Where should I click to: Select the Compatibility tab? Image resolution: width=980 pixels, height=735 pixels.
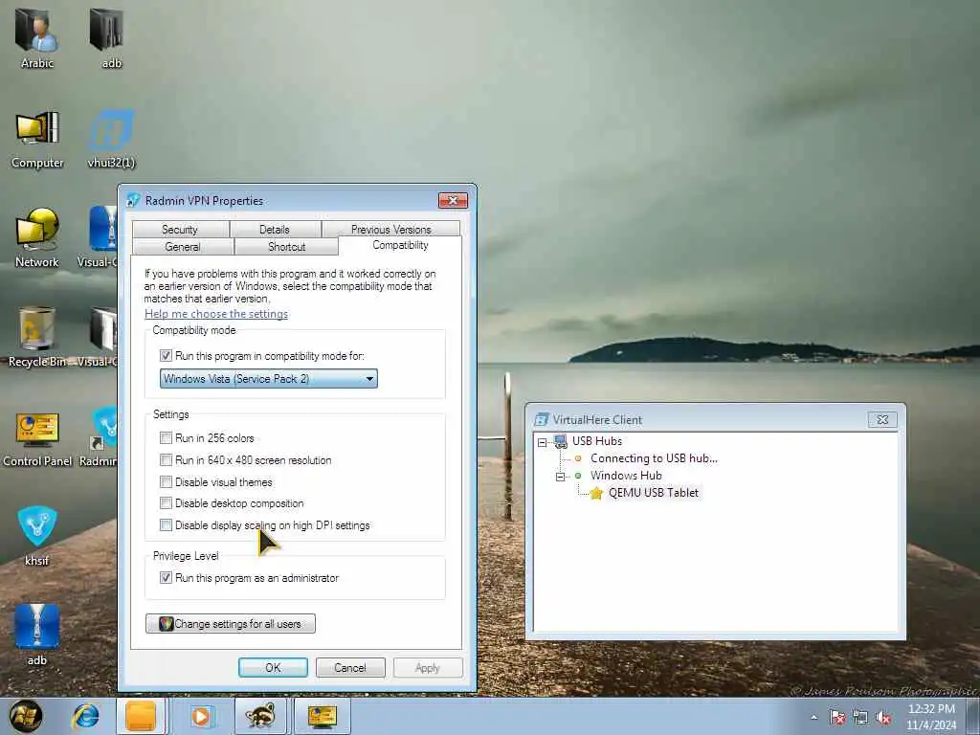point(401,245)
